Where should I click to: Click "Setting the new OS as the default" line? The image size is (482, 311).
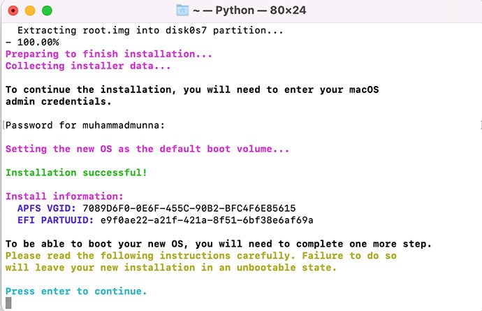pyautogui.click(x=147, y=149)
